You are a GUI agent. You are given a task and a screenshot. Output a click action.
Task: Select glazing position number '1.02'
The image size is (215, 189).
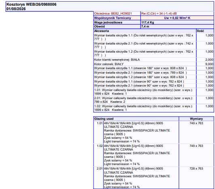click(x=100, y=146)
